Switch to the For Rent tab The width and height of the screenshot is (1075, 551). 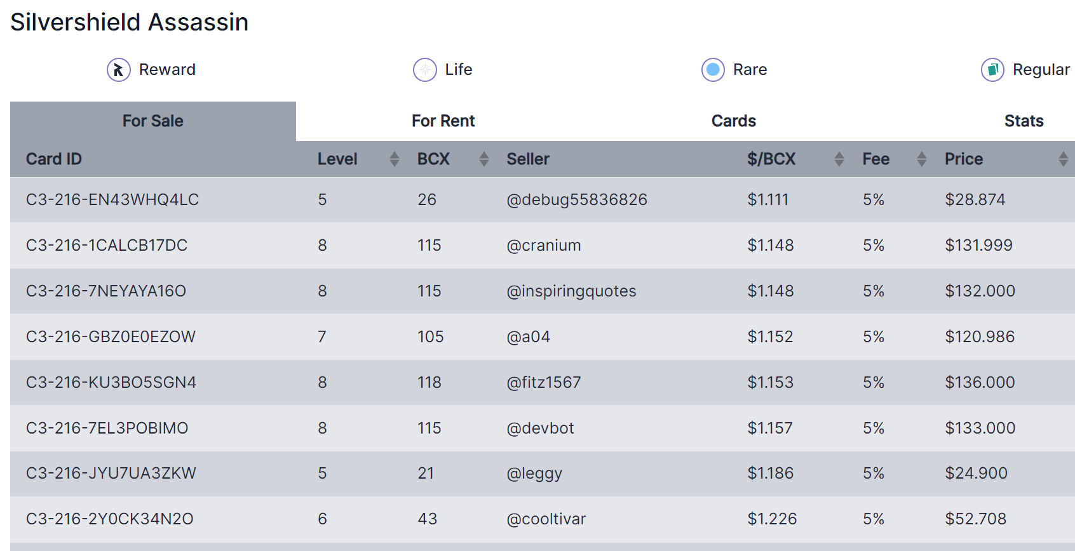(443, 121)
